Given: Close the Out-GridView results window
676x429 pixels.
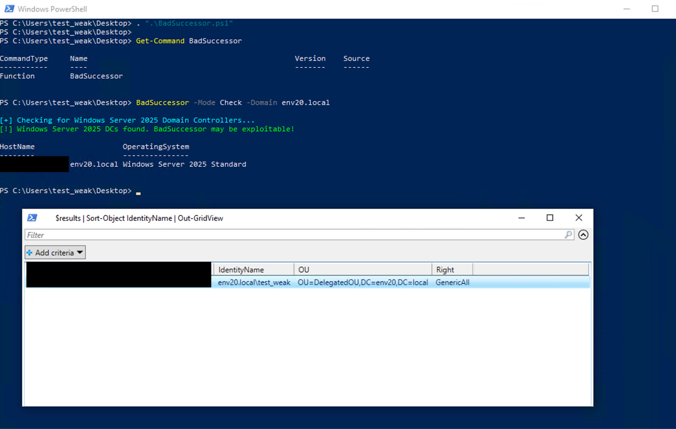Looking at the screenshot, I should [x=579, y=218].
